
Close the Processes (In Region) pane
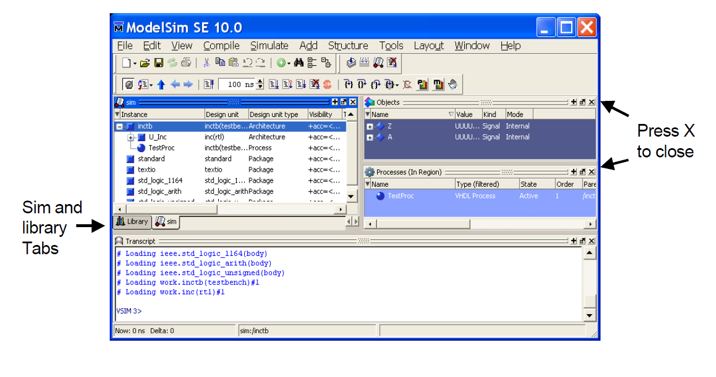[592, 172]
